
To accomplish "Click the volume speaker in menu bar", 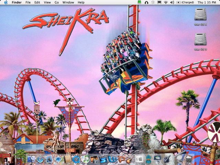I will pos(172,2).
